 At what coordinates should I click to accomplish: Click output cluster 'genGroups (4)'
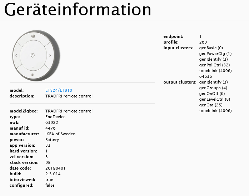213,88
